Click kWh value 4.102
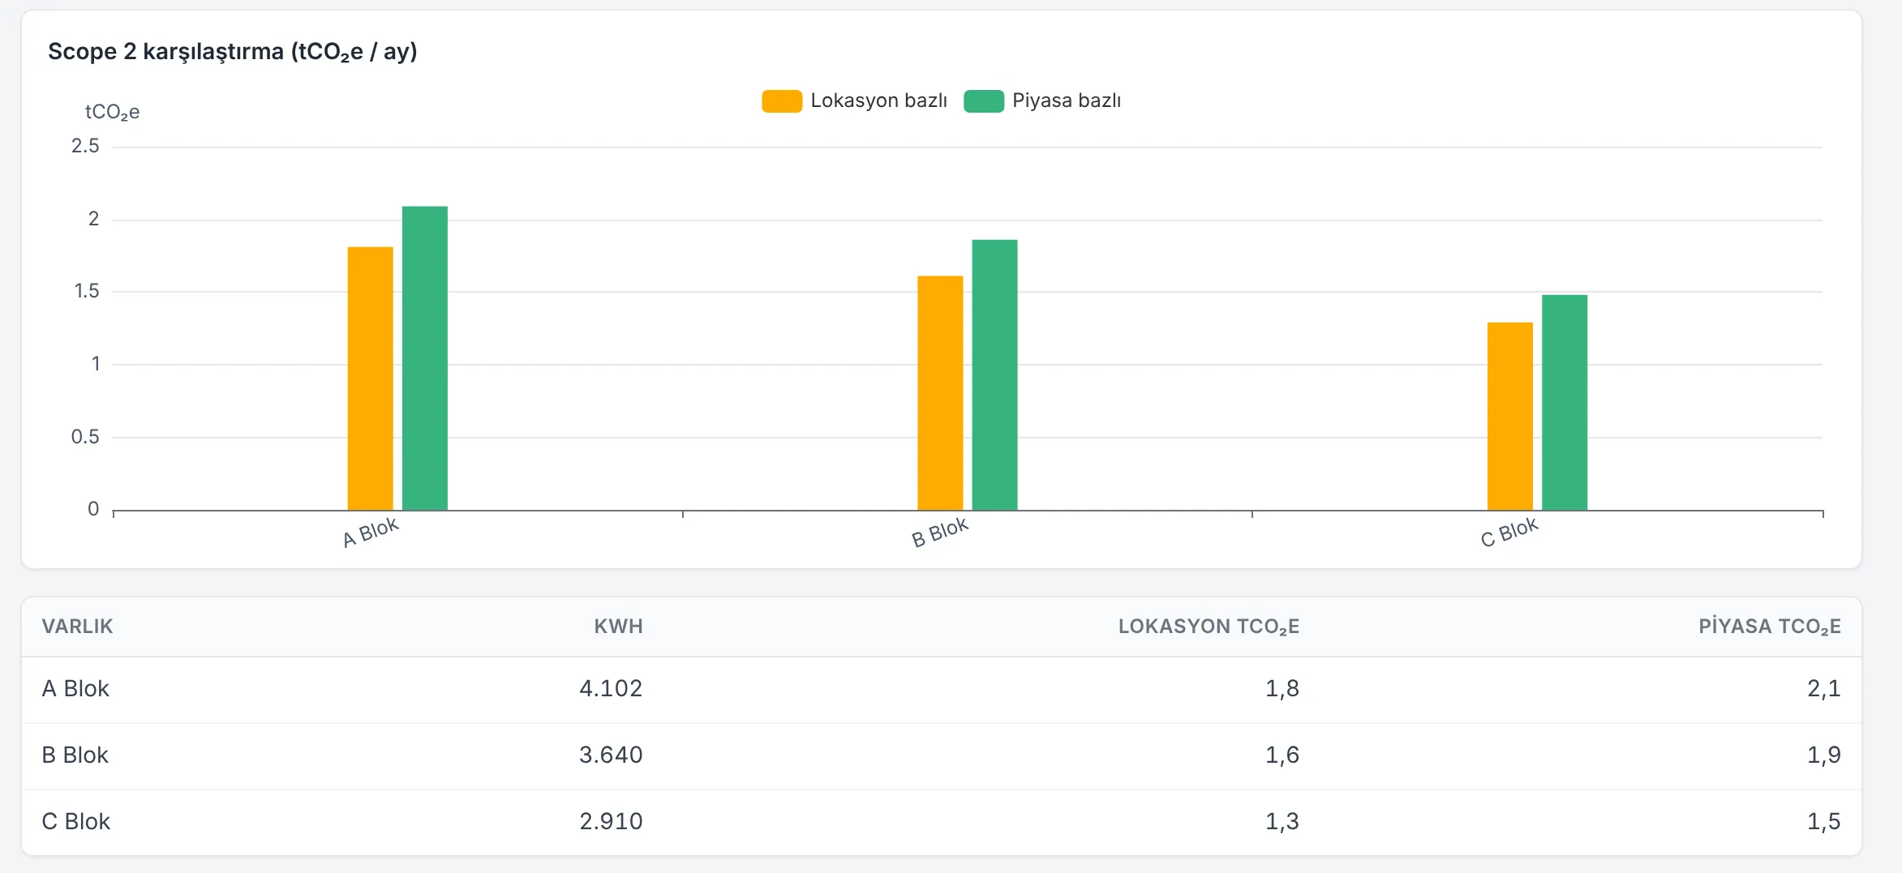Image resolution: width=1902 pixels, height=873 pixels. coord(611,689)
